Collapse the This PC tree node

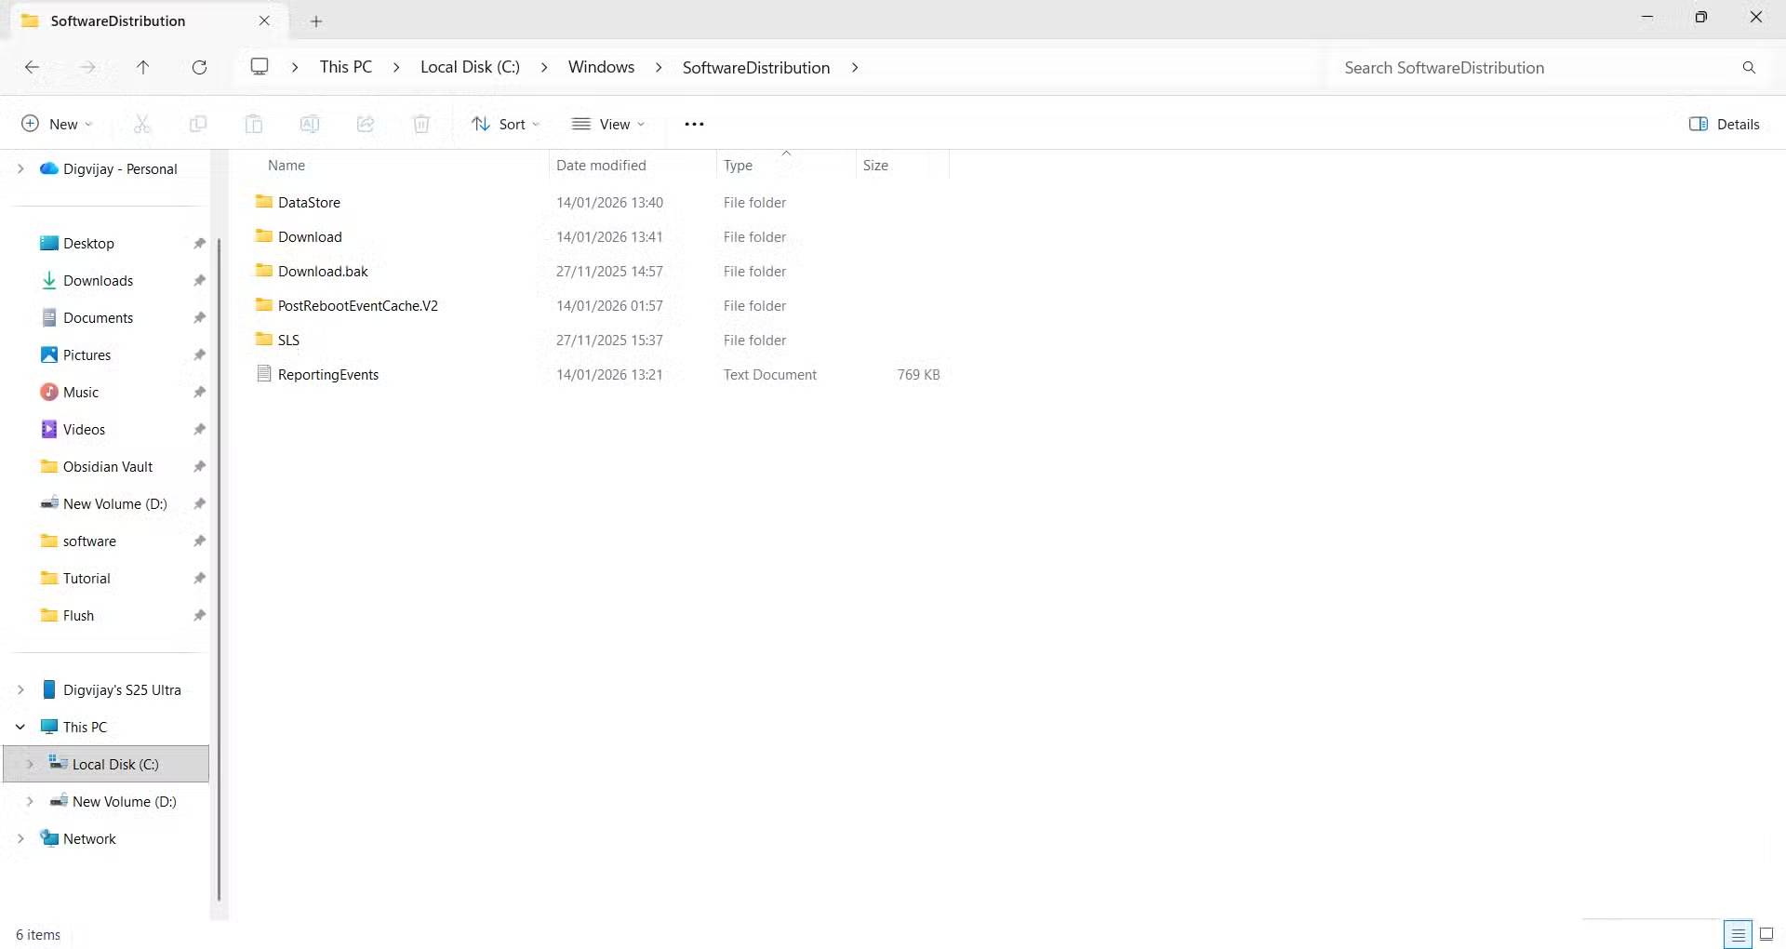point(20,727)
